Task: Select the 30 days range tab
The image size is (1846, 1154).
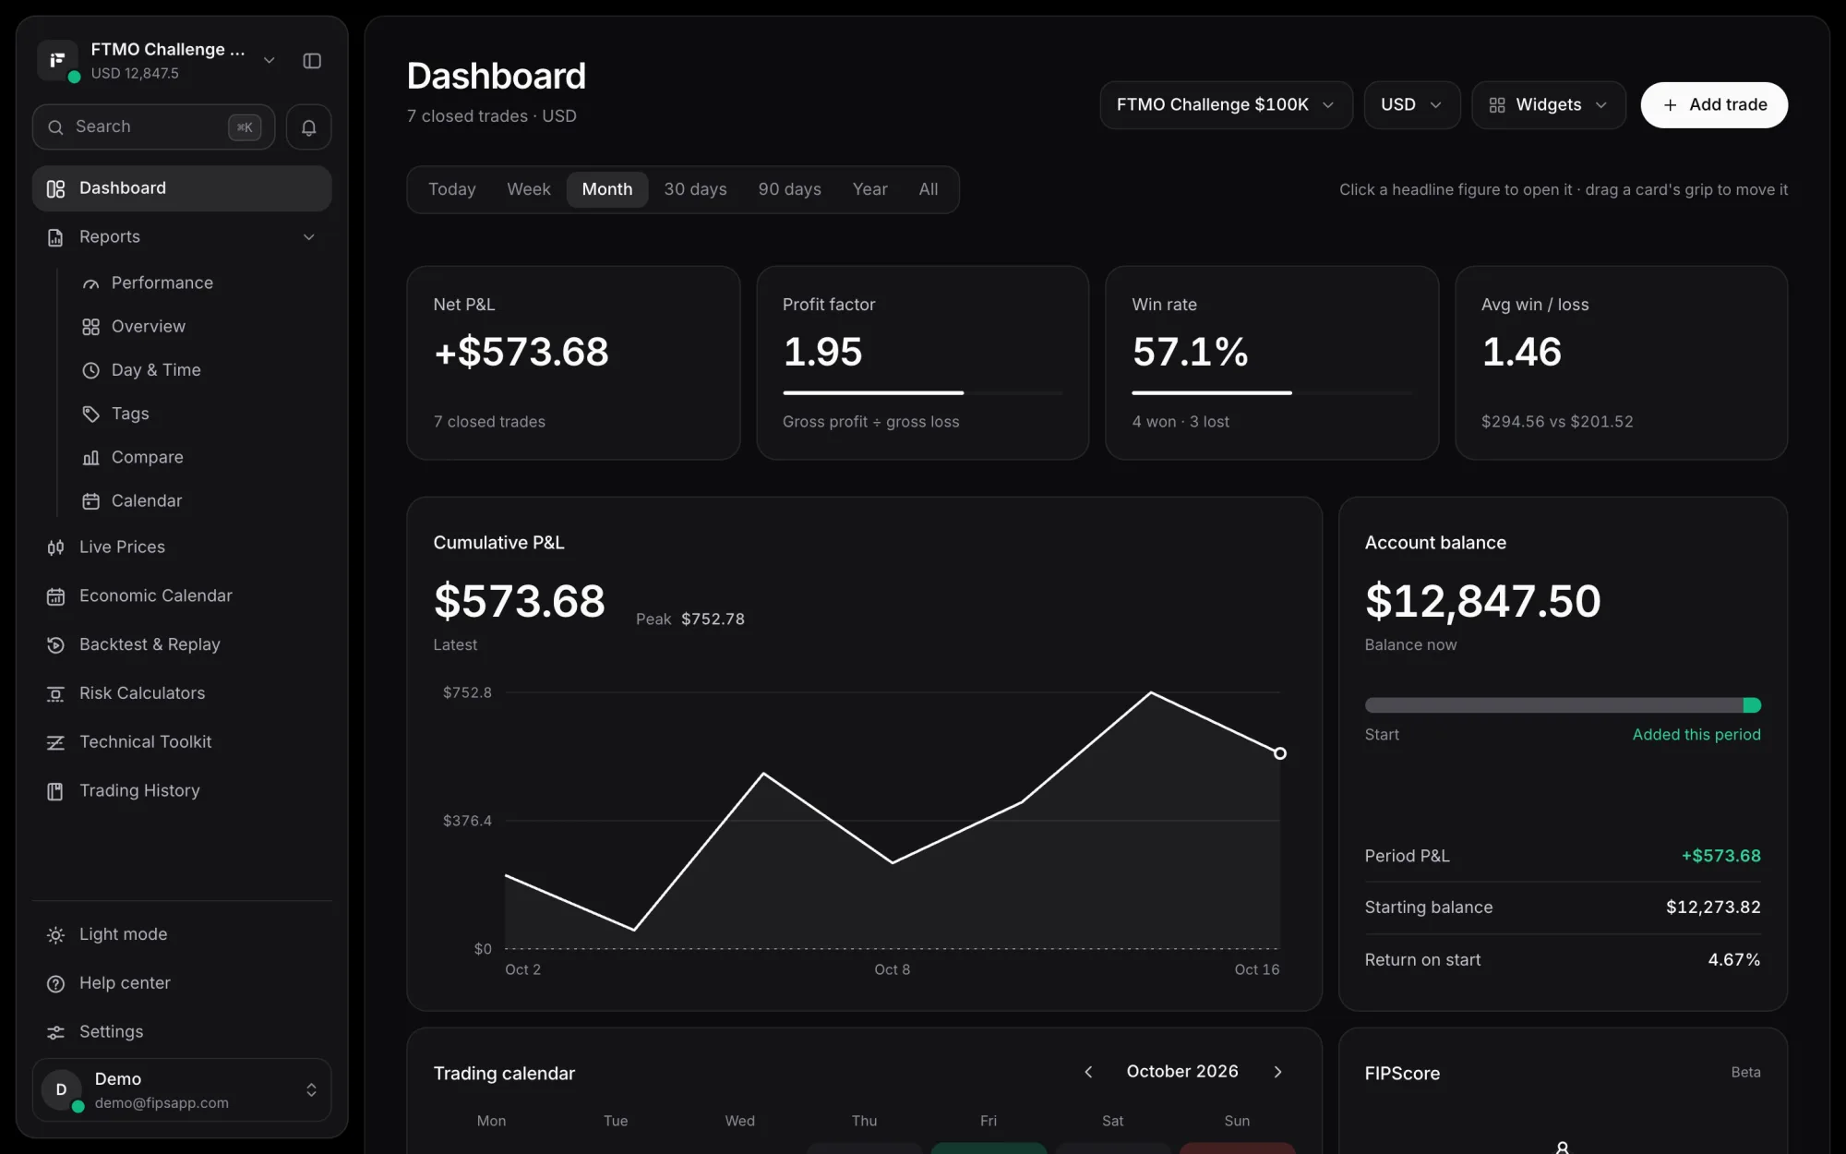Action: [x=695, y=189]
